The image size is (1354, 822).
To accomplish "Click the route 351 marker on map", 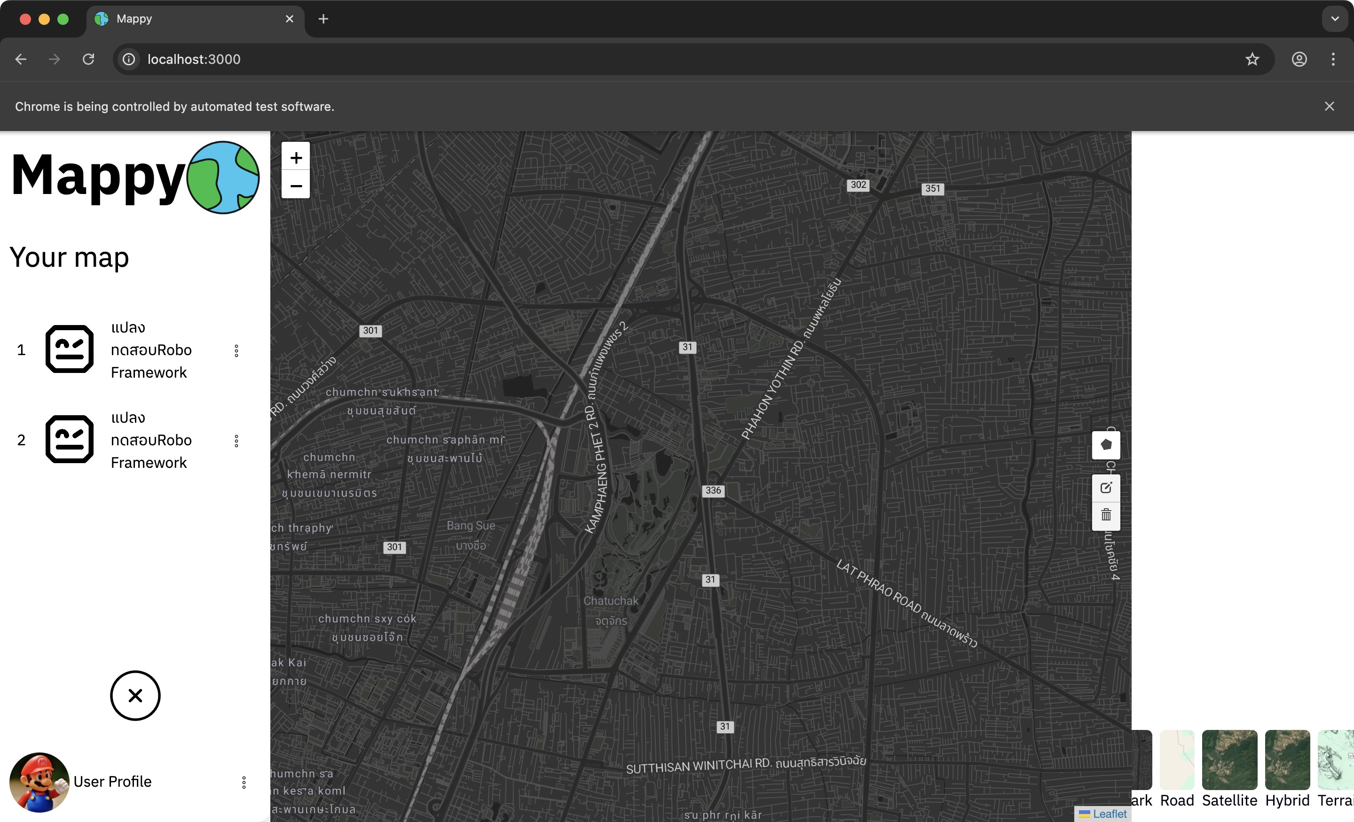I will click(x=933, y=188).
